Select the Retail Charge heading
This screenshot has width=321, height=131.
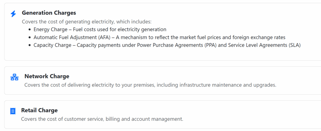(x=39, y=110)
